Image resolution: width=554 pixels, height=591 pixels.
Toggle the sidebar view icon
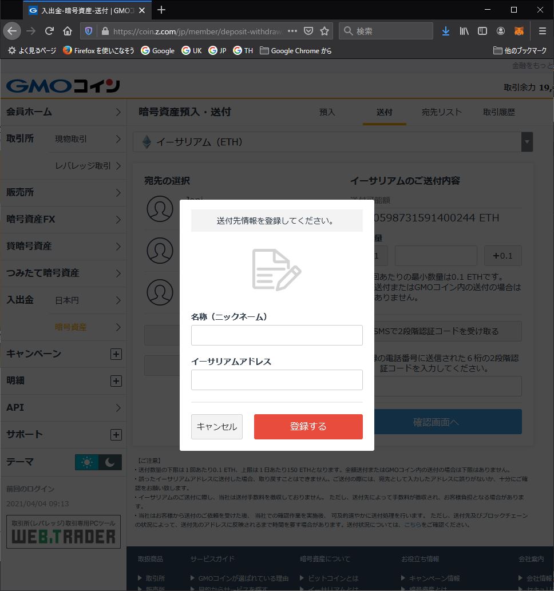tap(482, 31)
